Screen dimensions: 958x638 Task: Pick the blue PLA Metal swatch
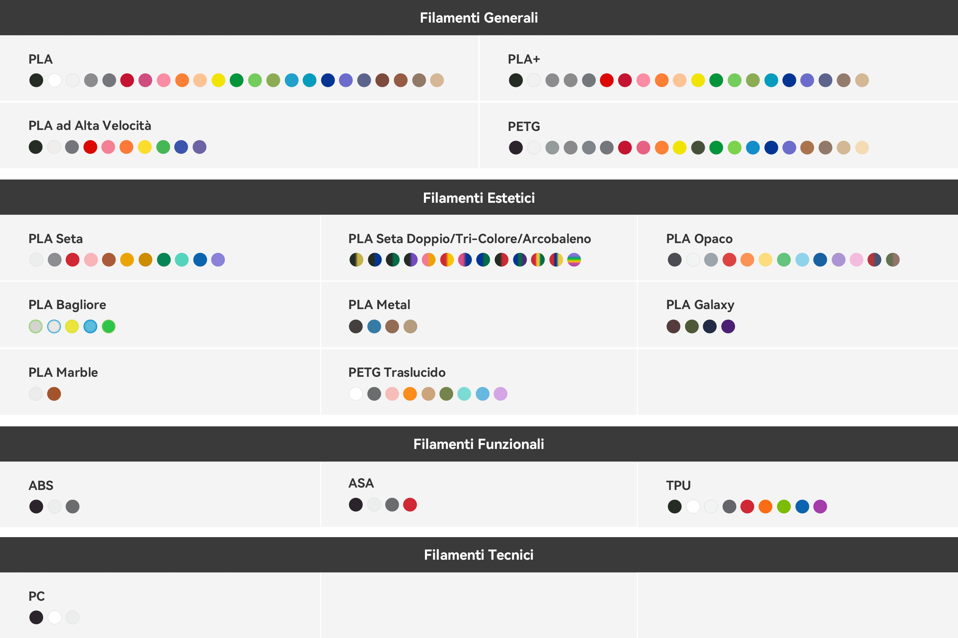[x=374, y=326]
